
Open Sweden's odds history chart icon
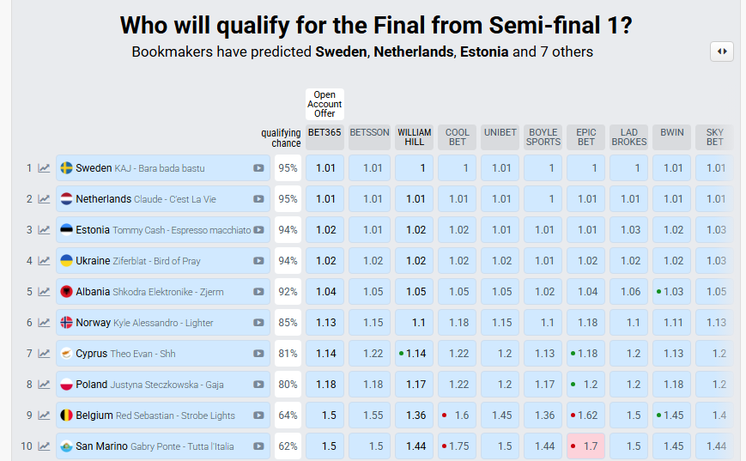click(x=44, y=168)
